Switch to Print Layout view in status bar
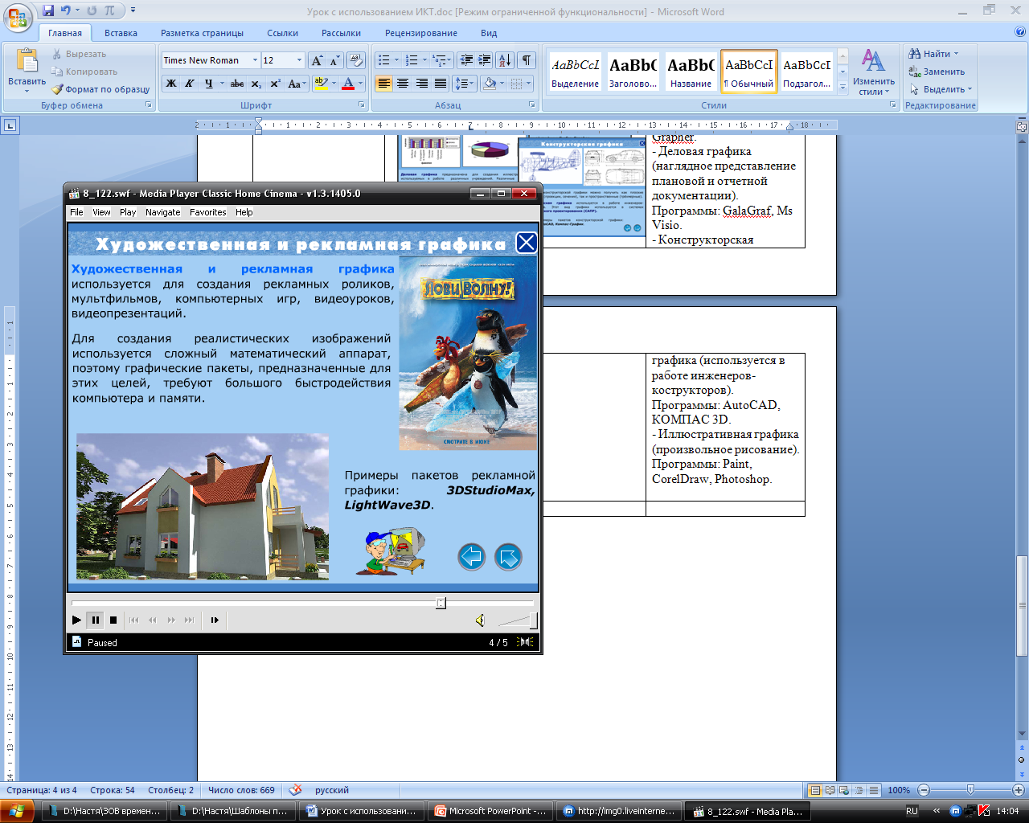Viewport: 1029px width, 823px height. [816, 790]
